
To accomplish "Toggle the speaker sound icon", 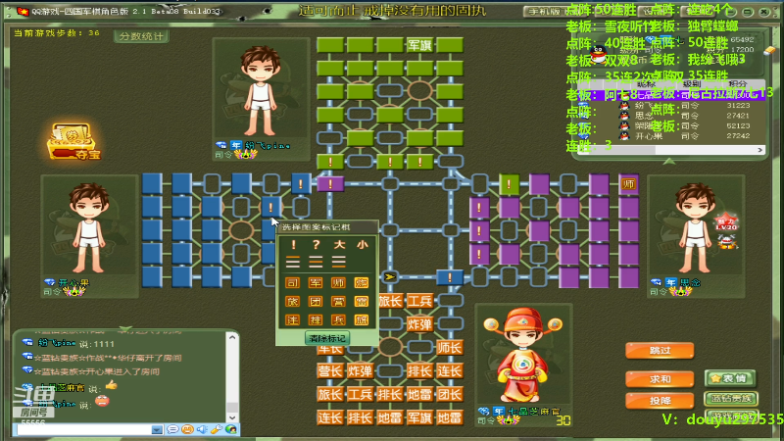I will (202, 429).
